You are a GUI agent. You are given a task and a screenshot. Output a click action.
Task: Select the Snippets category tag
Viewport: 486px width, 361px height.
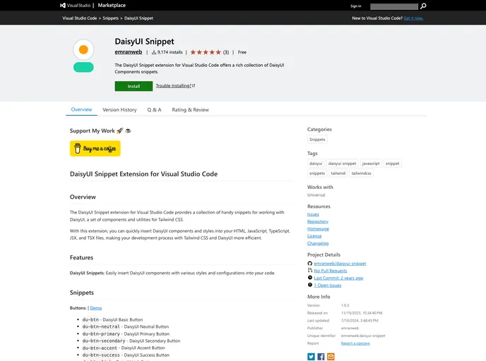(x=317, y=140)
